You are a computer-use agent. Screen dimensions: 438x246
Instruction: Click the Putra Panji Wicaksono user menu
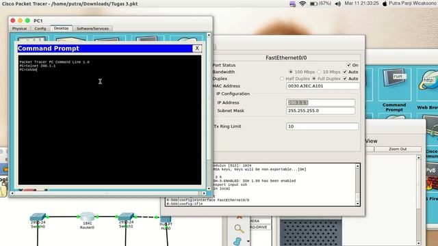coord(413,3)
